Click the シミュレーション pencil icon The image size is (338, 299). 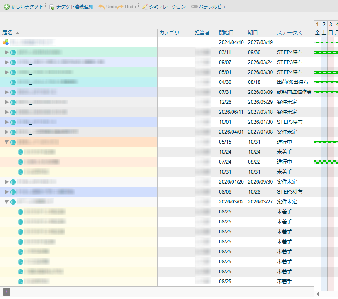click(x=145, y=7)
